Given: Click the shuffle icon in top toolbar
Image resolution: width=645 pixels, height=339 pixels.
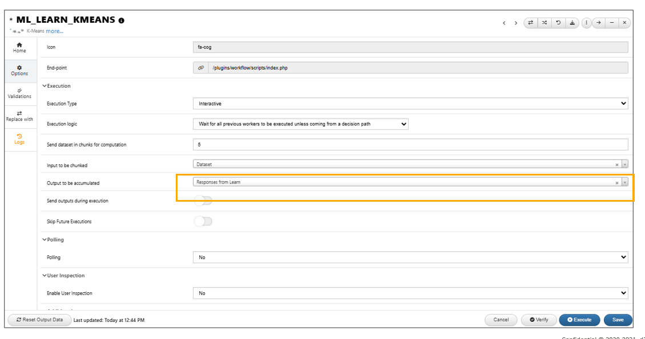Looking at the screenshot, I should click(x=544, y=23).
